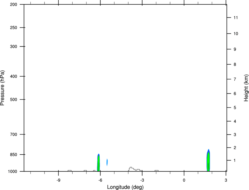Click the 10 km height label
The height and width of the screenshot is (190, 249).
click(236, 34)
